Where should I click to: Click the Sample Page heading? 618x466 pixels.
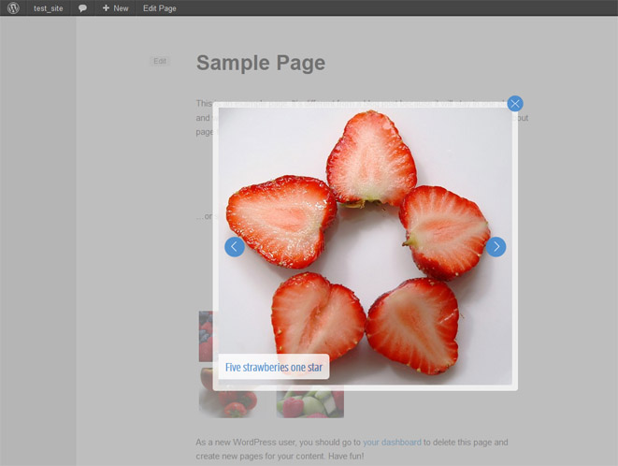coord(261,63)
